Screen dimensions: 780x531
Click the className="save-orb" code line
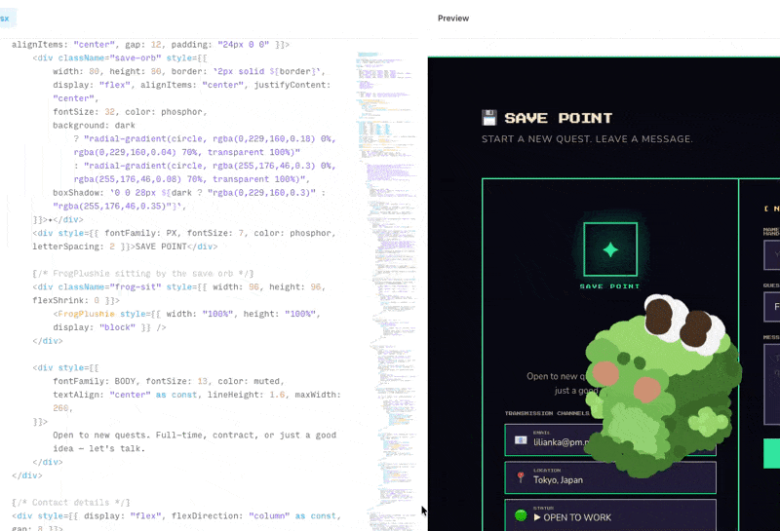point(120,58)
